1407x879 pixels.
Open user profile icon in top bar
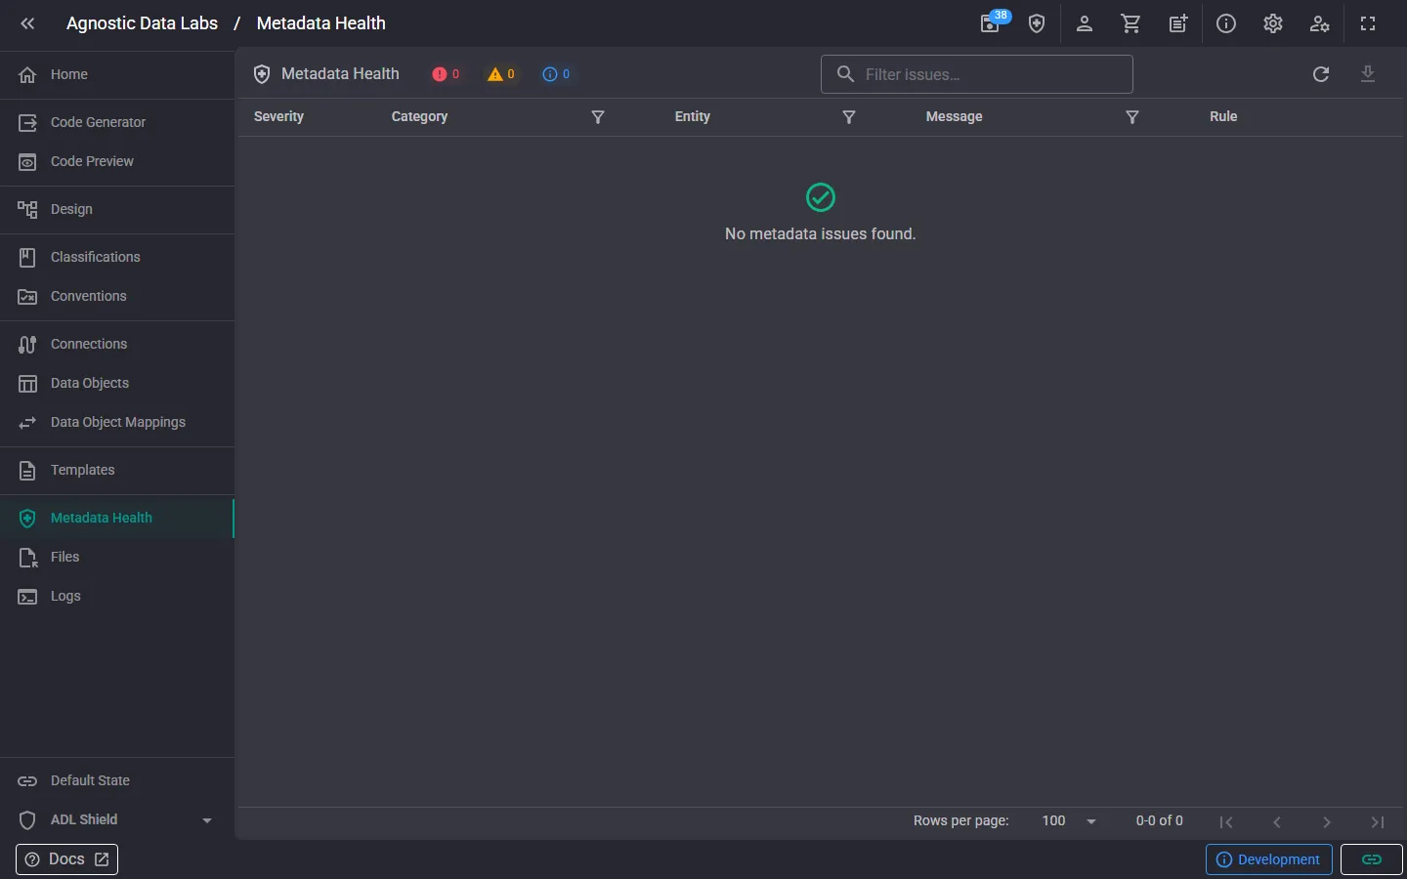1085,23
